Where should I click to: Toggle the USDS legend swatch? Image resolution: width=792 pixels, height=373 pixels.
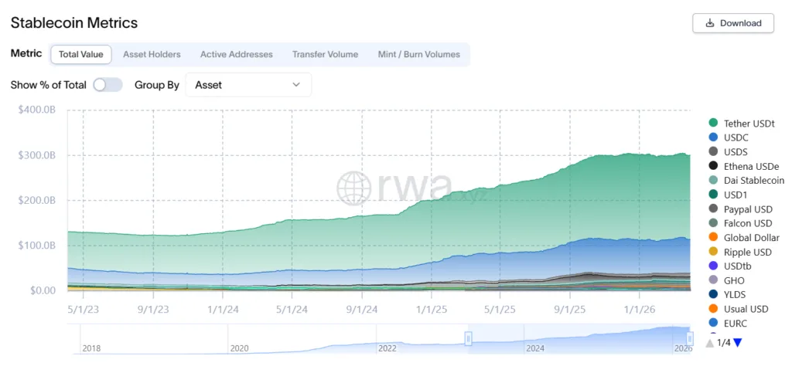tap(713, 151)
